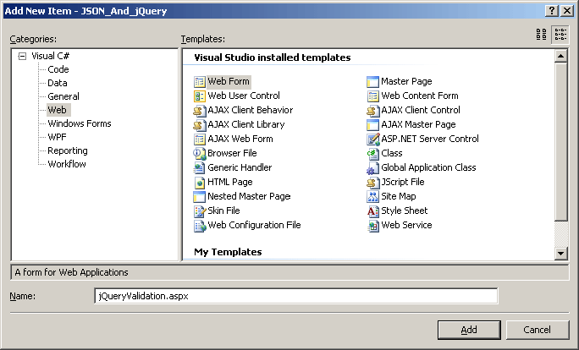Viewport: 579px width, 350px height.
Task: Select the Code category
Action: coord(58,69)
